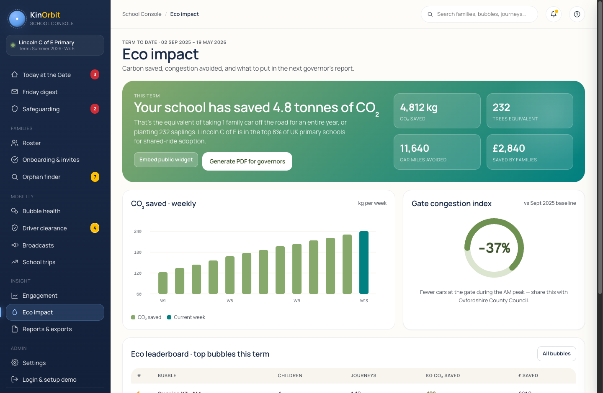
Task: Click the Eco impact breadcrumb
Action: pos(185,14)
